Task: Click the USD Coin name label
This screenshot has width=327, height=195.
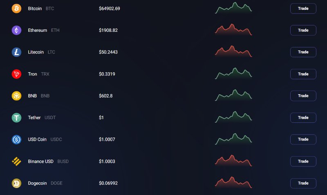Action: [x=37, y=140]
